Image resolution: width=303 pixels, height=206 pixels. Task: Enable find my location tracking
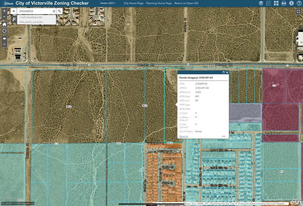[x=4, y=31]
